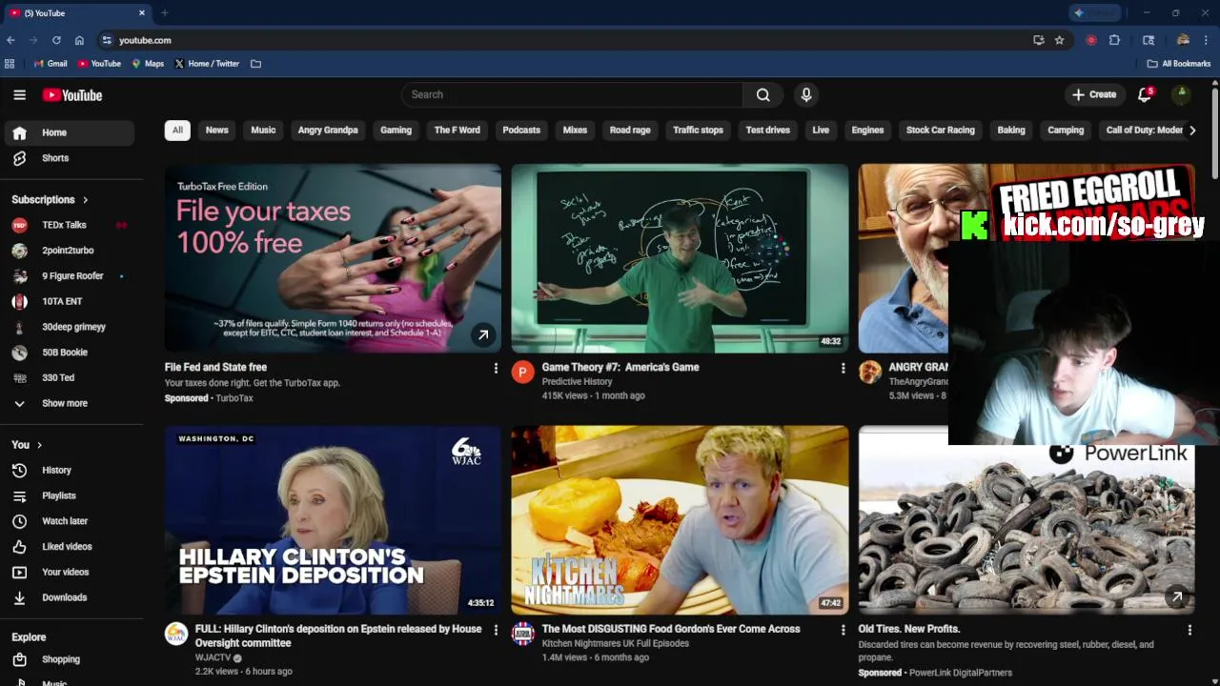
Task: Open options for the TurboTax ad
Action: pos(496,368)
